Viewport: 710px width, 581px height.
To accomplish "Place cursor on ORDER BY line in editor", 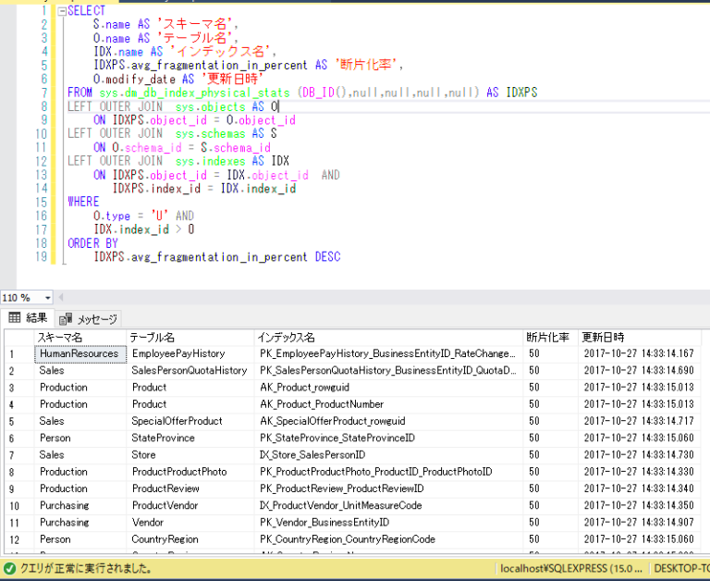I will point(92,243).
